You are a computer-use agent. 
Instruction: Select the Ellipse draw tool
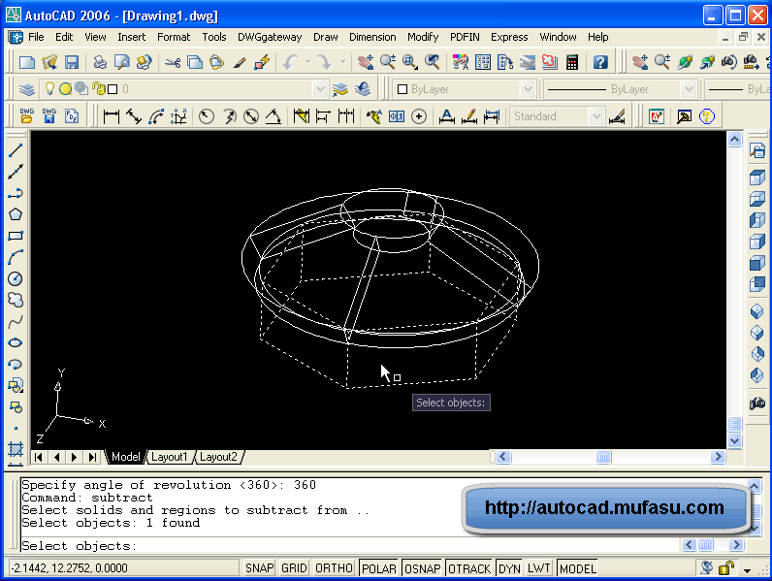tap(16, 342)
